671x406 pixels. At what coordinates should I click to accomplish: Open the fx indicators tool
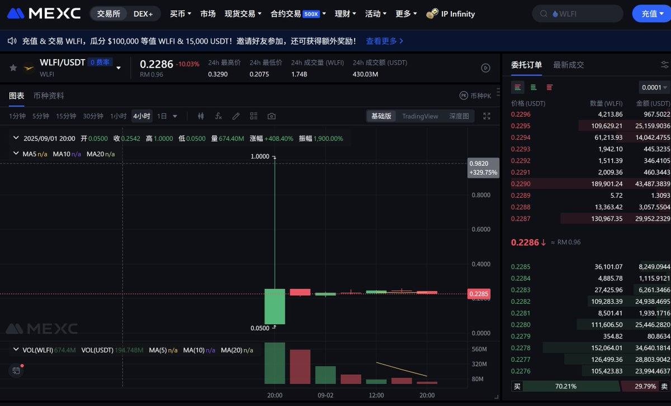[218, 116]
